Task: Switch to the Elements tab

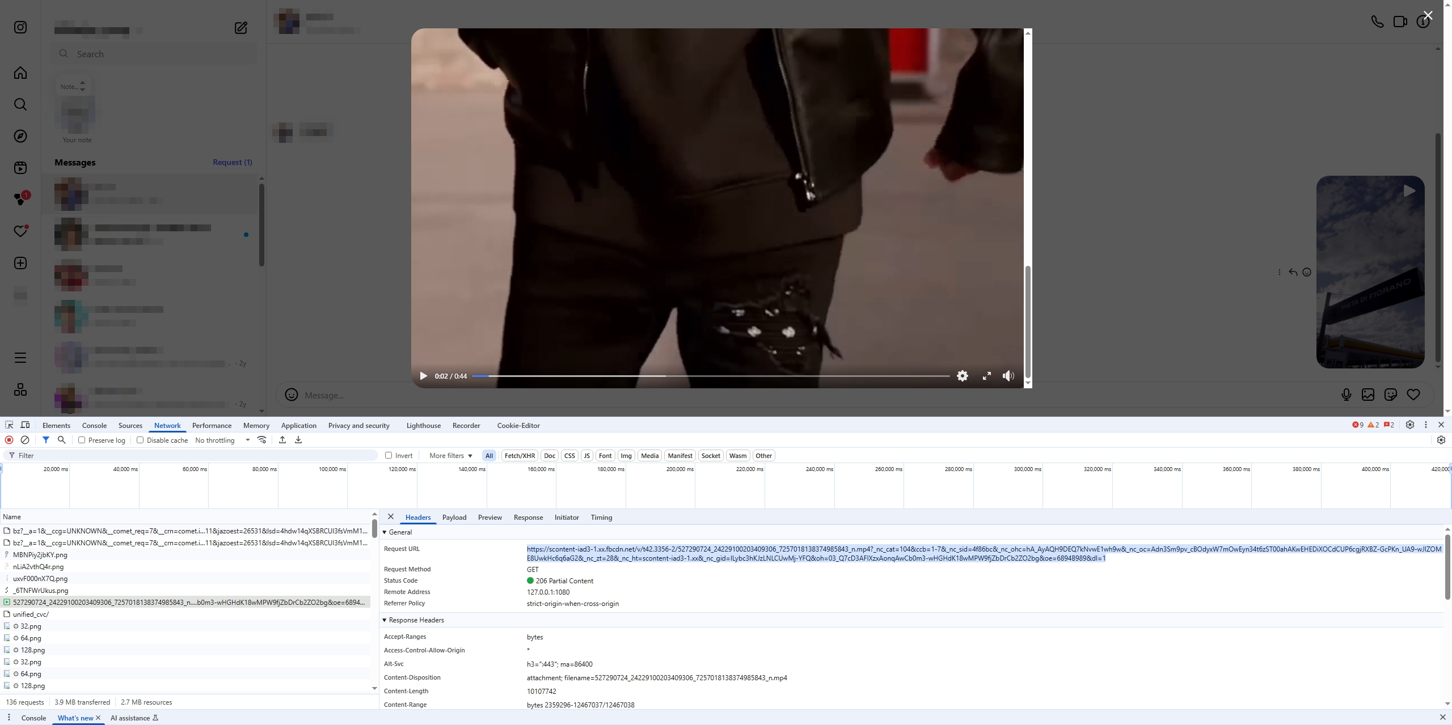Action: coord(56,426)
